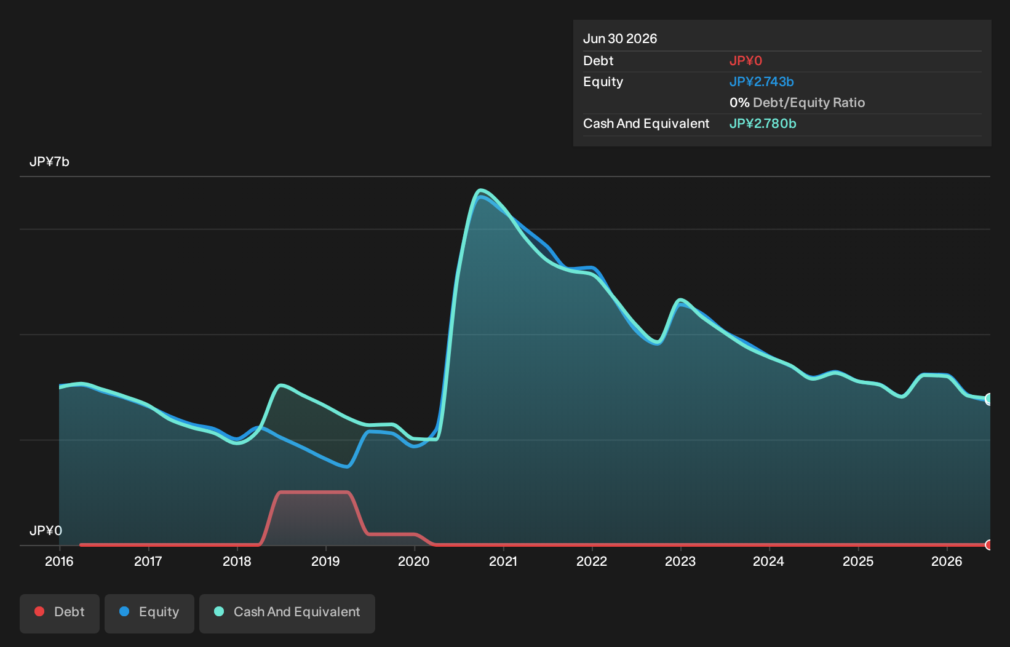Click the JP¥7b axis label
The width and height of the screenshot is (1010, 647).
point(49,162)
